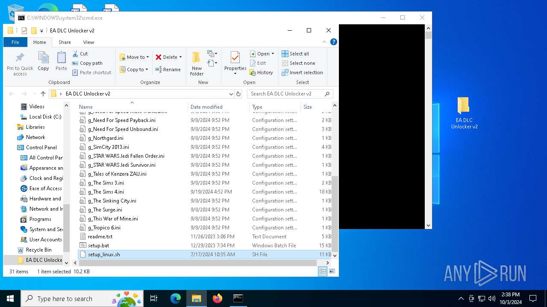The height and width of the screenshot is (307, 547).
Task: Open the Open button dropdown arrow
Action: [x=273, y=54]
